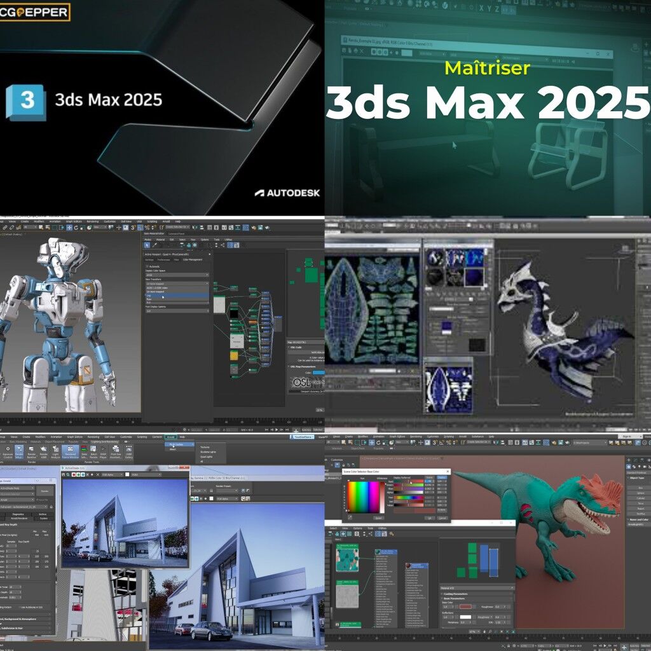The image size is (651, 651).
Task: Open the Color Management tab in robot viewport settings
Action: click(193, 260)
